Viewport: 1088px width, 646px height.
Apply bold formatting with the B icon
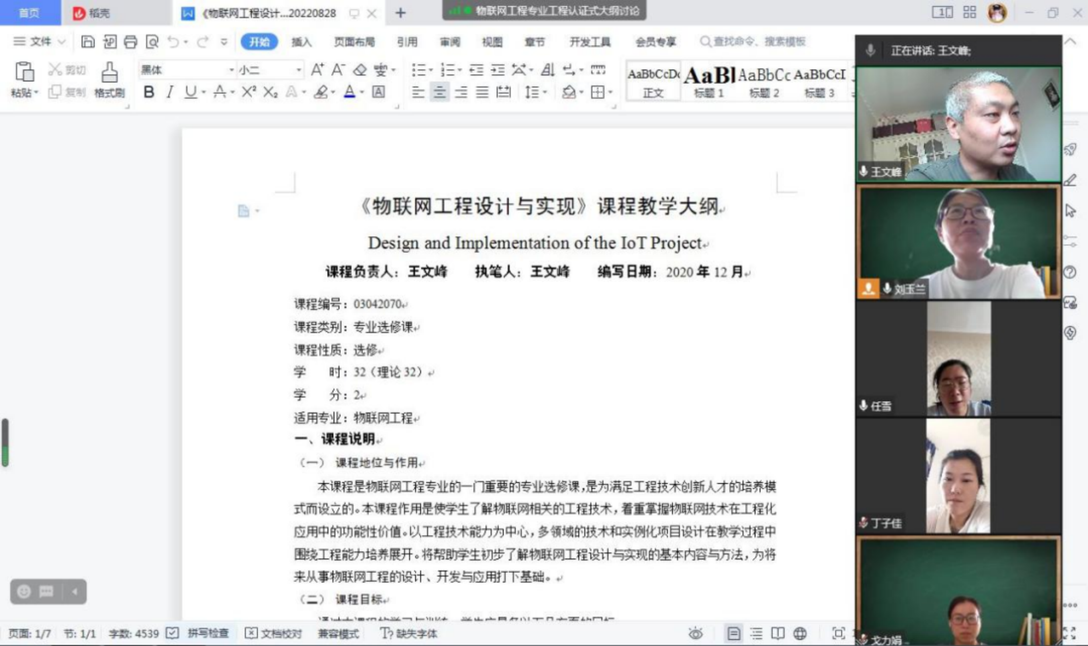coord(149,92)
